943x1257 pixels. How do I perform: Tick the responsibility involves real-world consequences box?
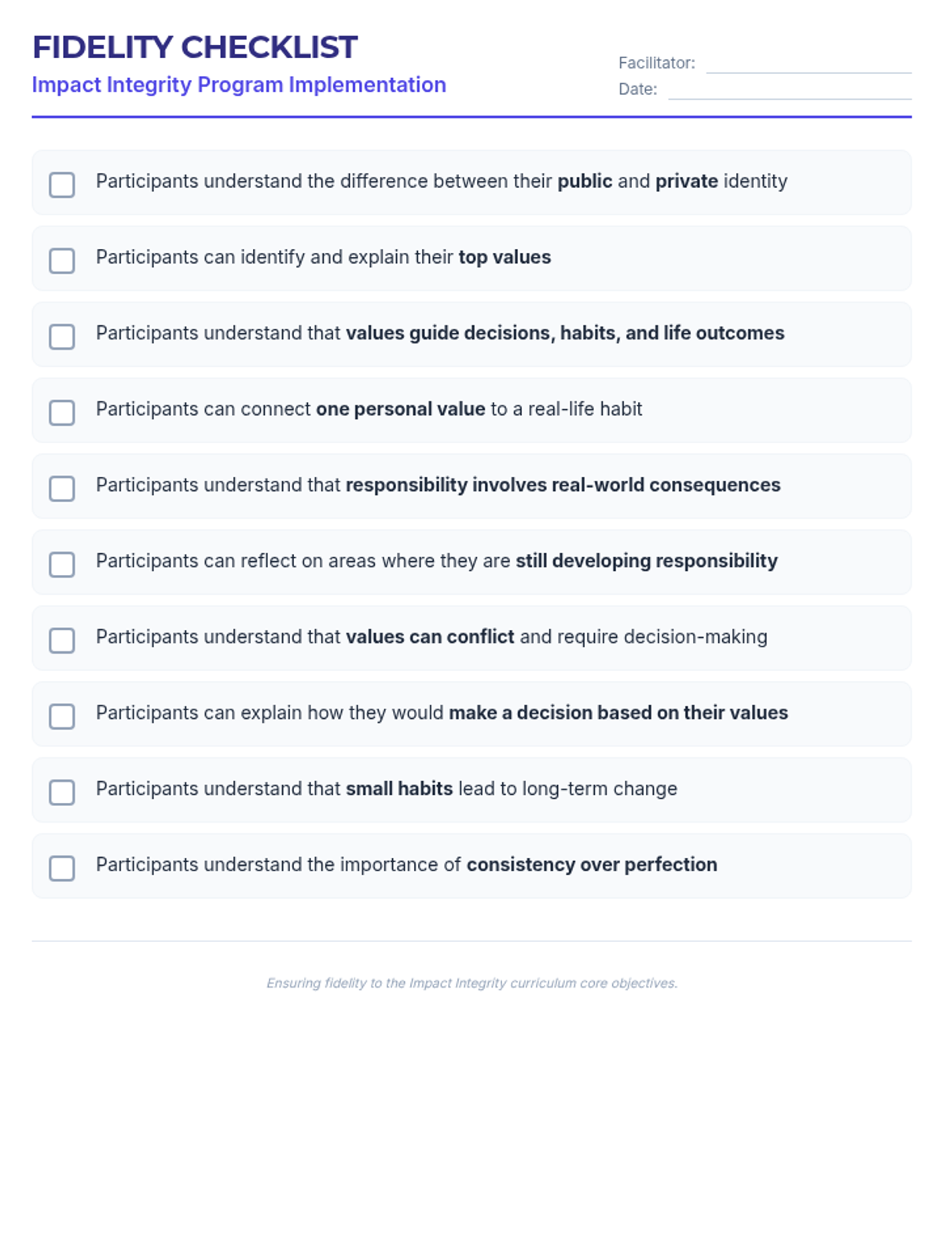click(x=62, y=489)
